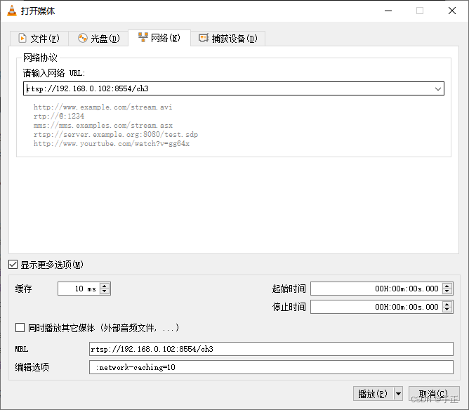
Task: Enable 同时播放其它媒体 checkbox
Action: pos(20,327)
